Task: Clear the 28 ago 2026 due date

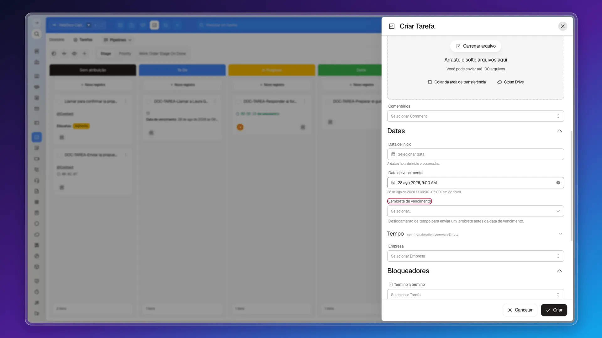Action: pyautogui.click(x=558, y=183)
